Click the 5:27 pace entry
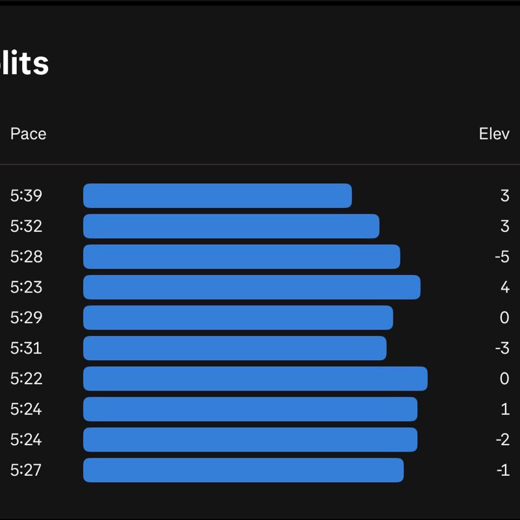This screenshot has height=520, width=520. tap(26, 471)
